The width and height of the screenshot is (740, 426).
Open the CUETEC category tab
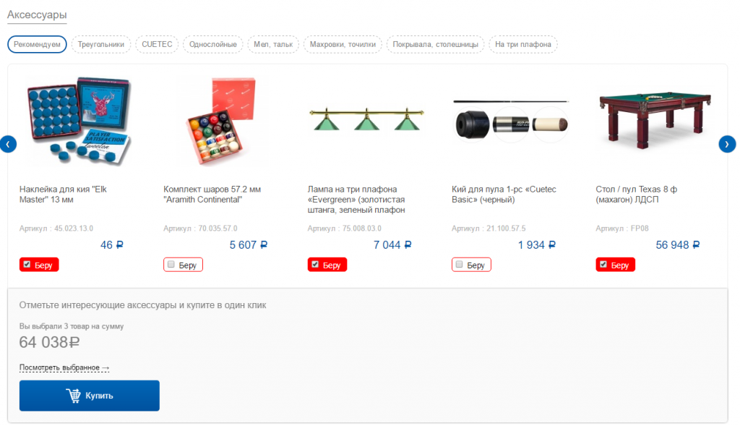[x=157, y=44]
